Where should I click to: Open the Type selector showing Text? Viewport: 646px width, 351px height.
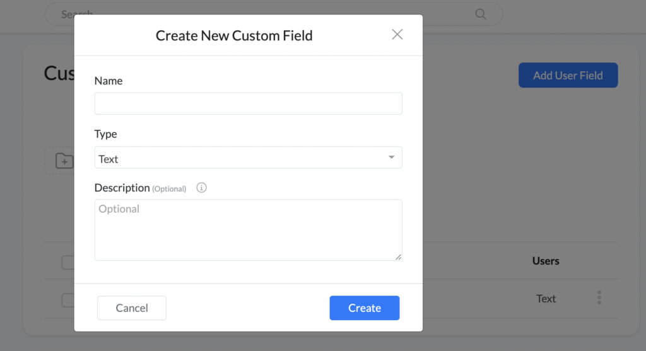pos(240,158)
